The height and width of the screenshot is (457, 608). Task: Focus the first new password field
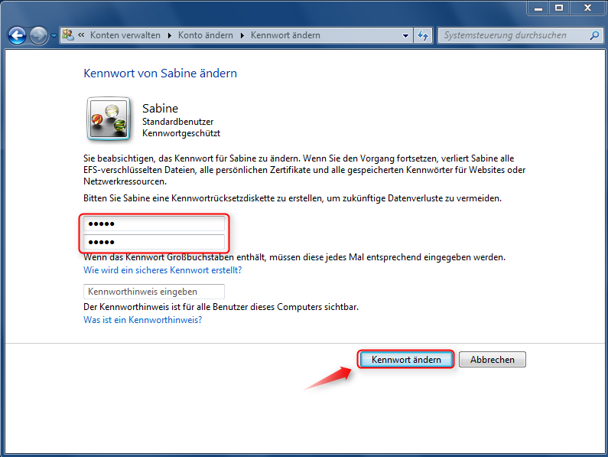coord(154,224)
